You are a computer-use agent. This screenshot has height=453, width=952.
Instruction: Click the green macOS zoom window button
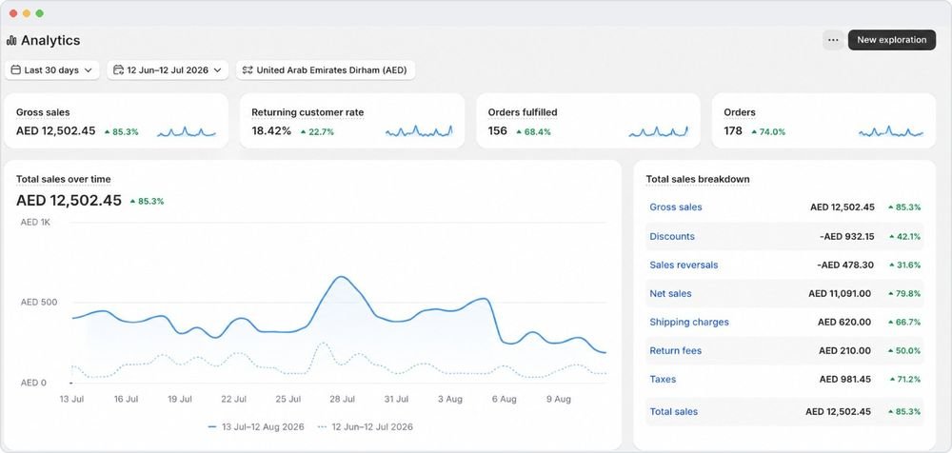click(39, 13)
